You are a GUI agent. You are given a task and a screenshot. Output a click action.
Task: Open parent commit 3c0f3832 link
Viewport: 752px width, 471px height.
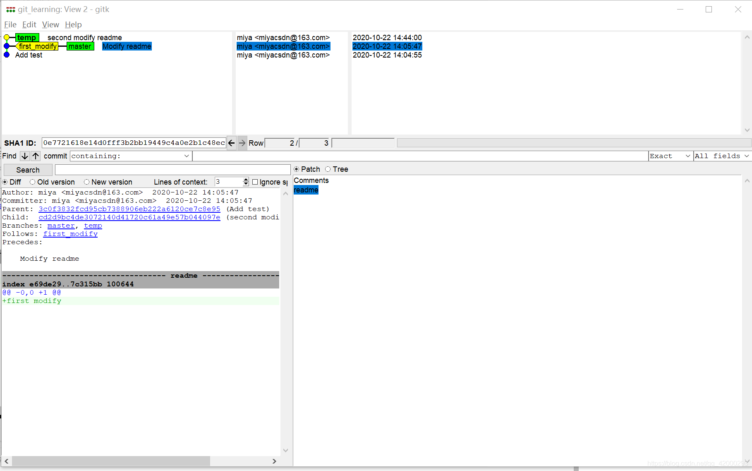[129, 209]
